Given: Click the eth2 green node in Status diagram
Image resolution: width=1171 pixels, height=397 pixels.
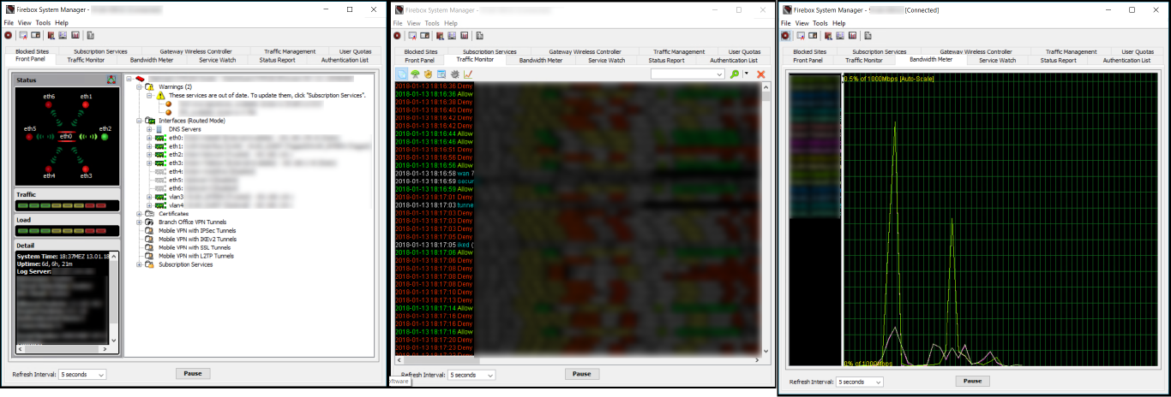Looking at the screenshot, I should pos(105,137).
